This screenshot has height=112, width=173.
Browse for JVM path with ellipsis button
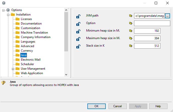click(x=167, y=16)
